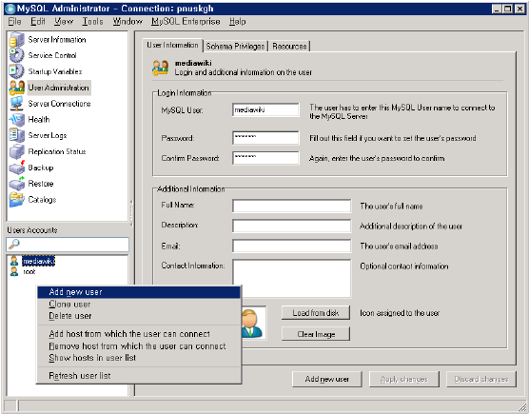
Task: Open the File menu
Action: [x=14, y=22]
